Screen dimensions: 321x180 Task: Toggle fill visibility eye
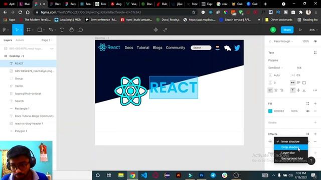(x=307, y=111)
